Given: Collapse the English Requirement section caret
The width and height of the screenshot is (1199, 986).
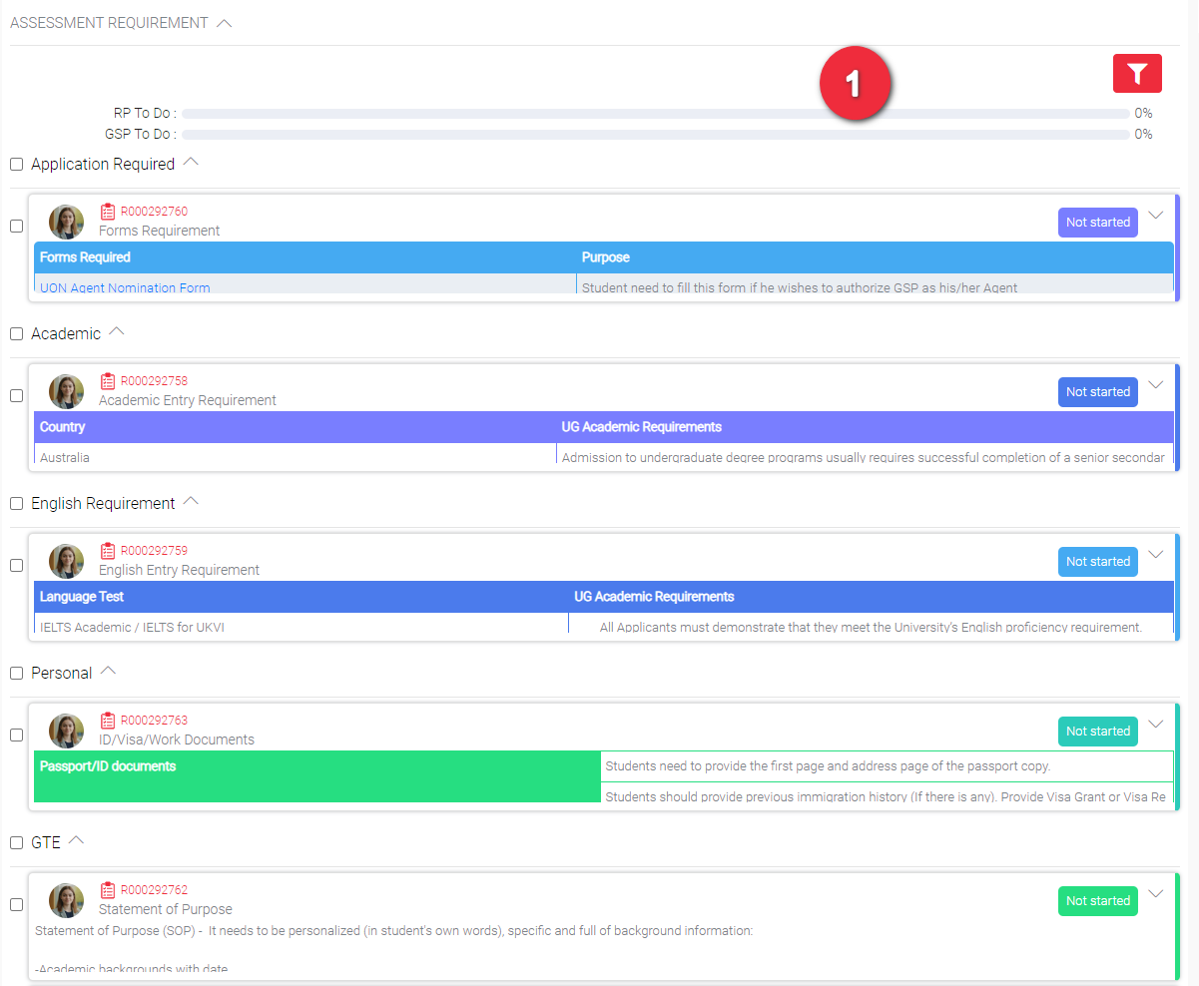Looking at the screenshot, I should point(191,501).
